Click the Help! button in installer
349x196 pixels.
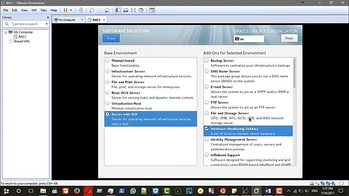point(289,38)
